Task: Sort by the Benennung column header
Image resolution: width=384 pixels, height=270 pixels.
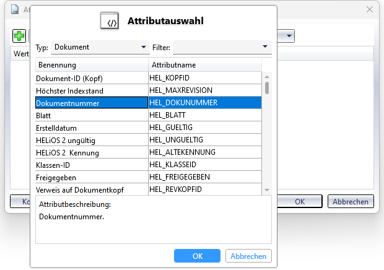Action: [92, 65]
